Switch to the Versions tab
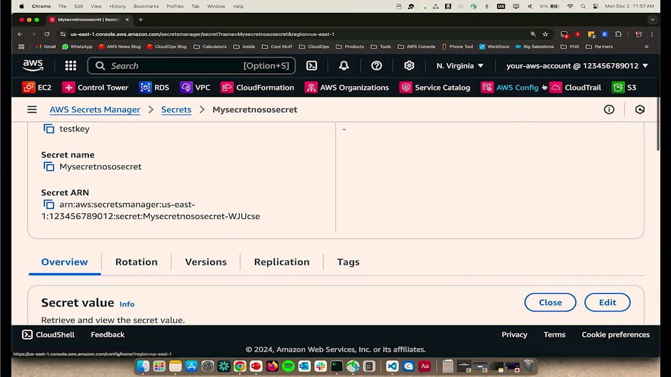The width and height of the screenshot is (671, 377). [x=206, y=262]
